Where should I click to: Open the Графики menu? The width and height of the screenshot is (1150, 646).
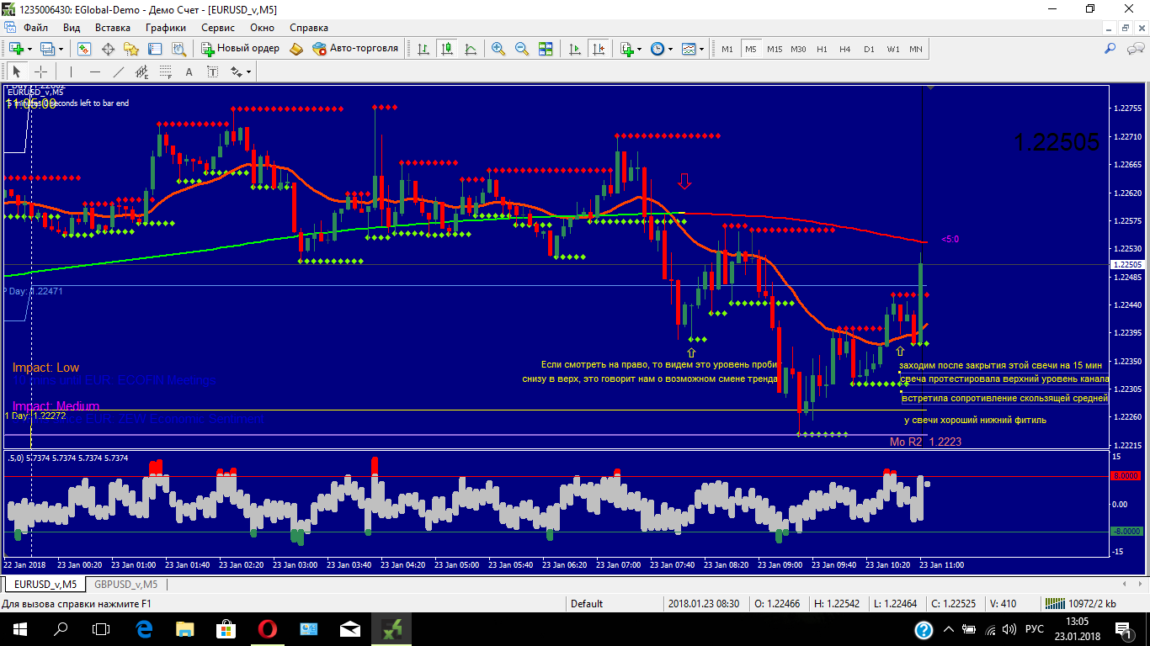[x=165, y=28]
